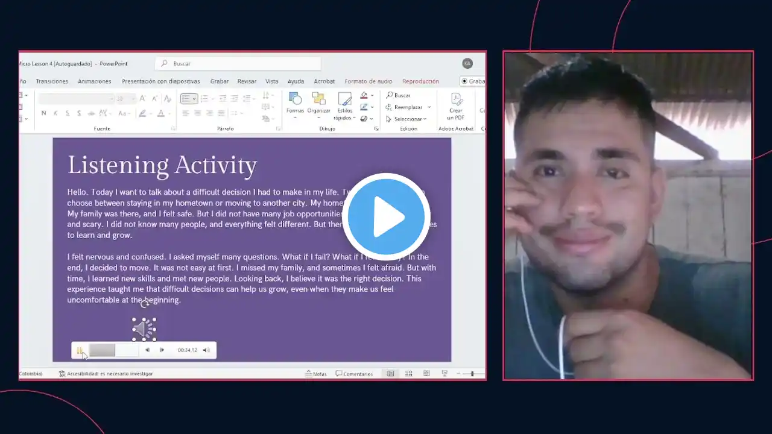
Task: Open the KA user account avatar
Action: pos(467,63)
